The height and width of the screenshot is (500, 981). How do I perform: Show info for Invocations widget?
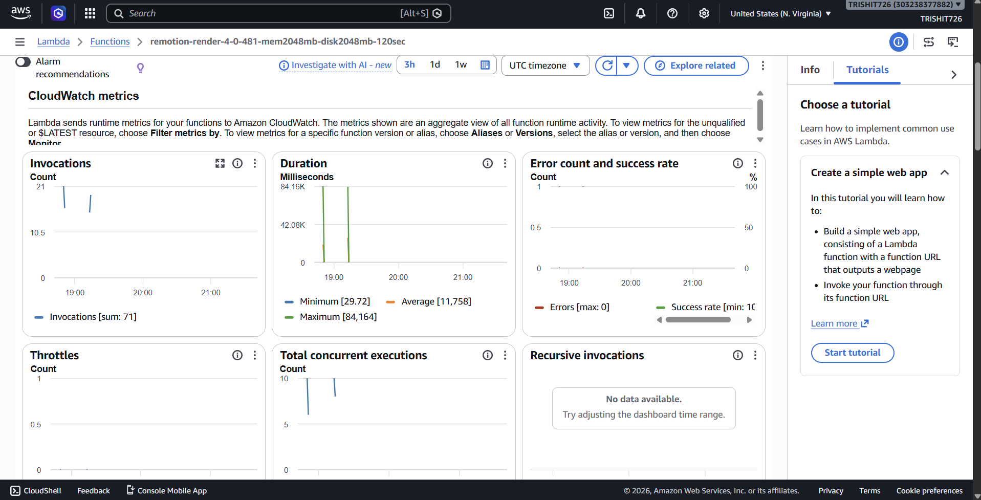coord(237,163)
